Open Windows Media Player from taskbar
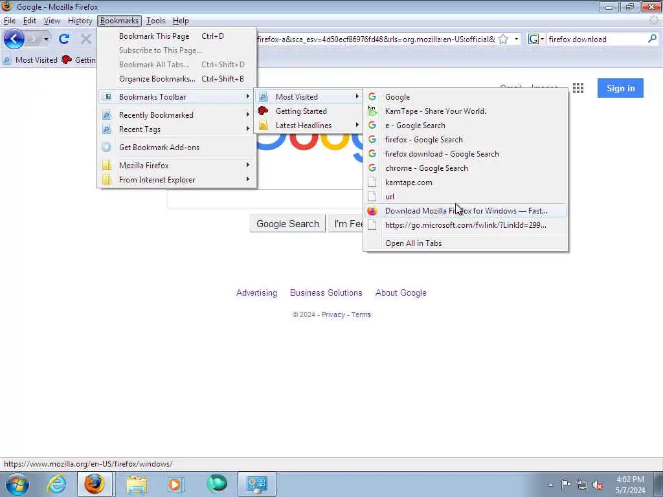Viewport: 663px width, 497px height. click(x=175, y=484)
